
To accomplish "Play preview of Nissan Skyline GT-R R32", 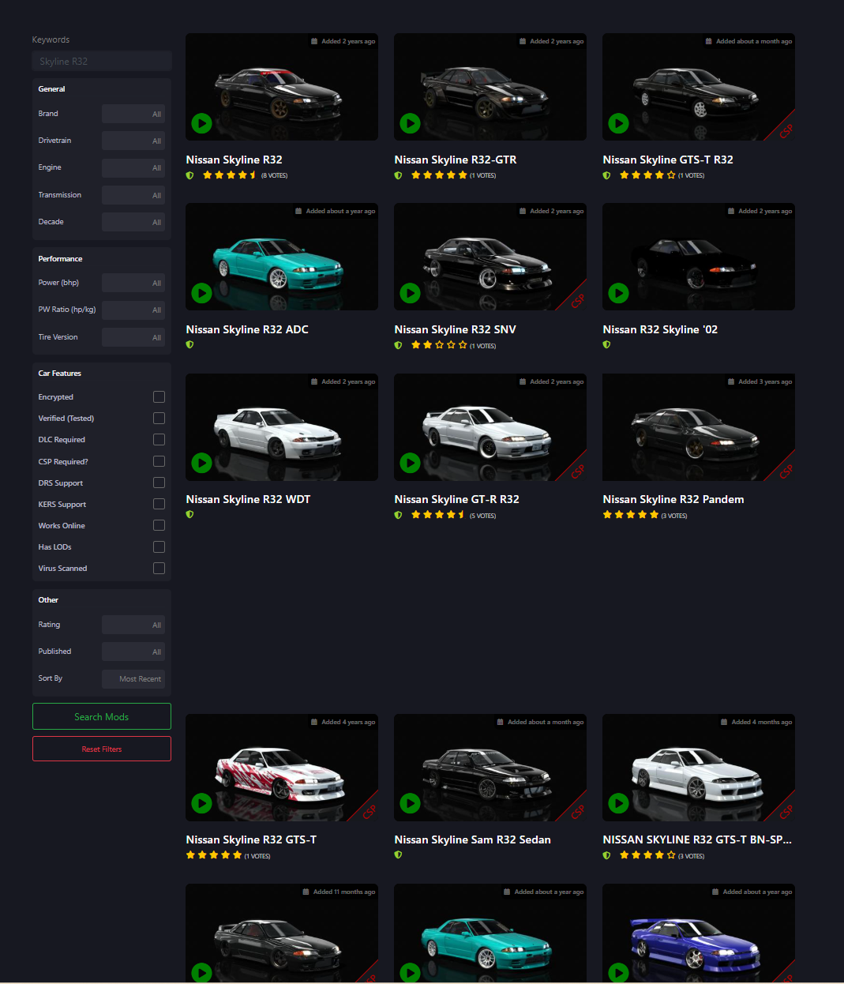I will click(410, 463).
